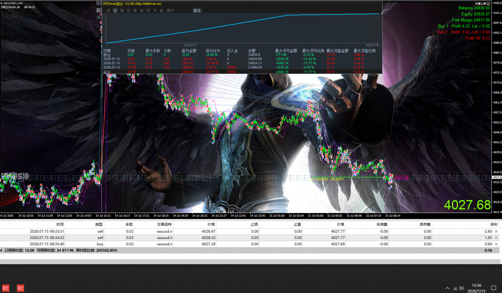Viewport: 502px width, 293px height.
Task: Open the 账户 account tab
Action: point(170,10)
